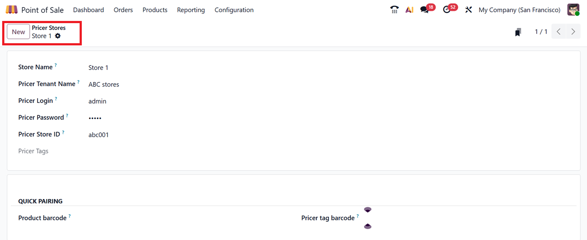
Task: Click the developer tools wrench icon
Action: [468, 10]
